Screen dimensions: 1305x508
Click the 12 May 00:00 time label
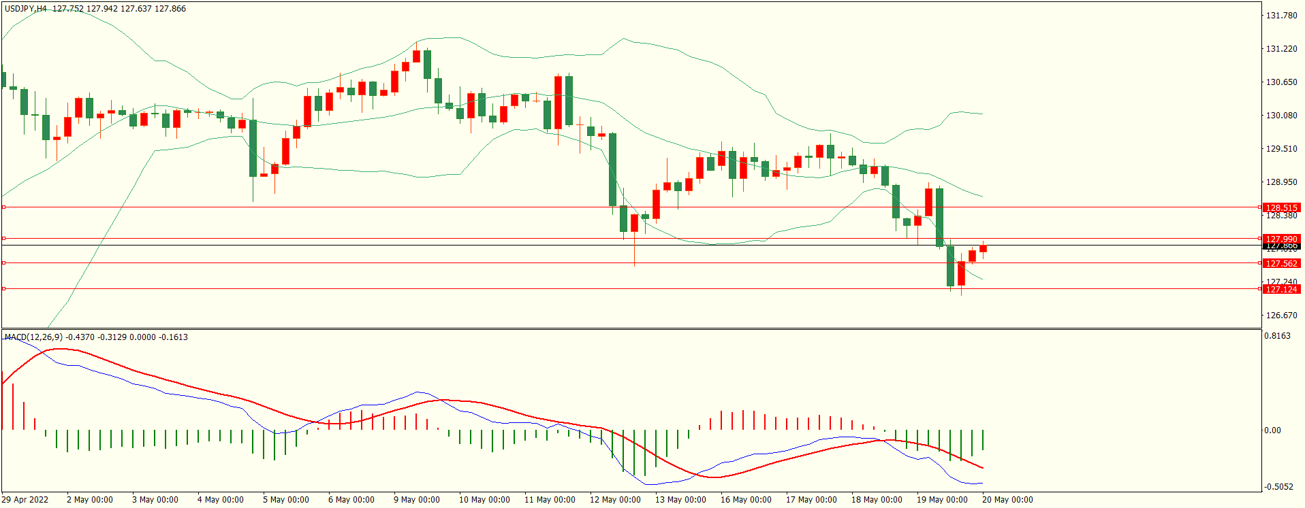(614, 499)
